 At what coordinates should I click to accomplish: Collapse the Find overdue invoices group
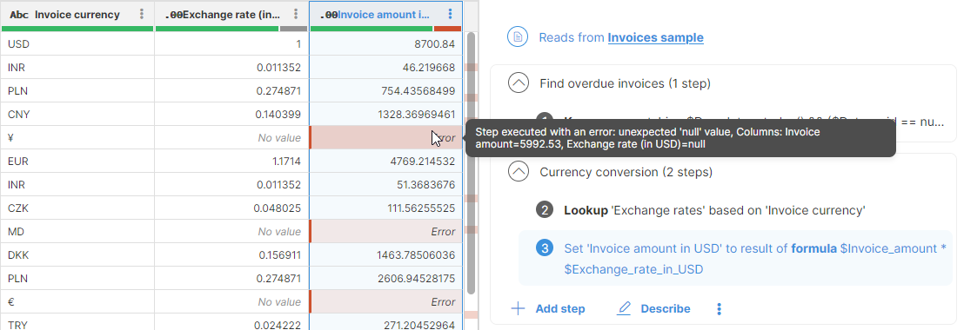coord(519,82)
